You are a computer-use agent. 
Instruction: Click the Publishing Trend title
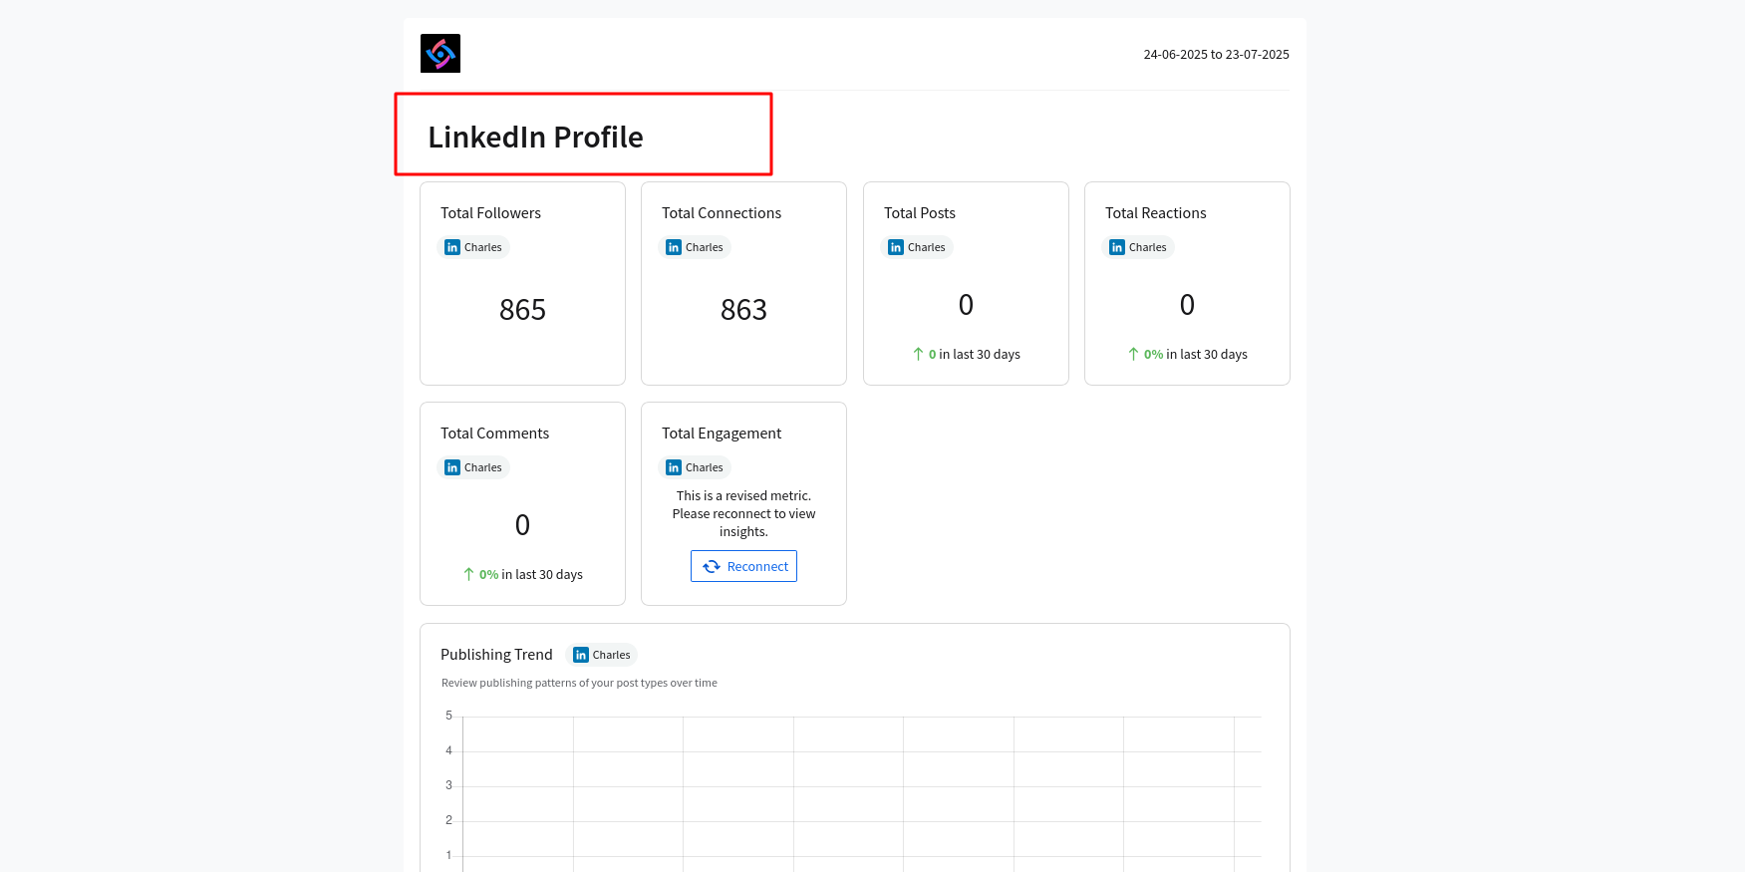coord(496,655)
